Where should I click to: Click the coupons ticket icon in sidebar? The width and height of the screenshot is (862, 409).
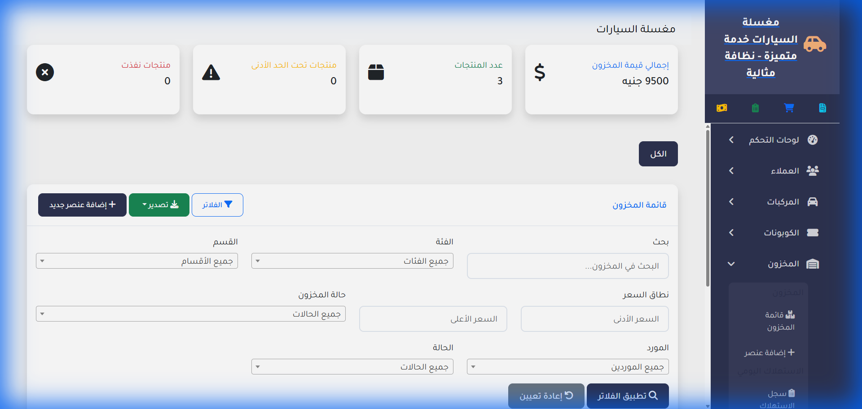point(813,233)
